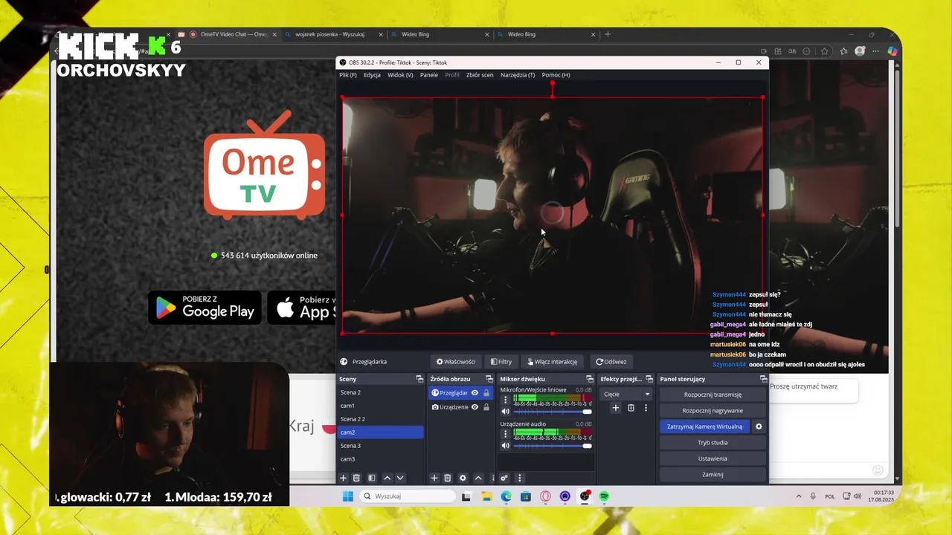
Task: Move the selected source up
Action: click(x=478, y=478)
